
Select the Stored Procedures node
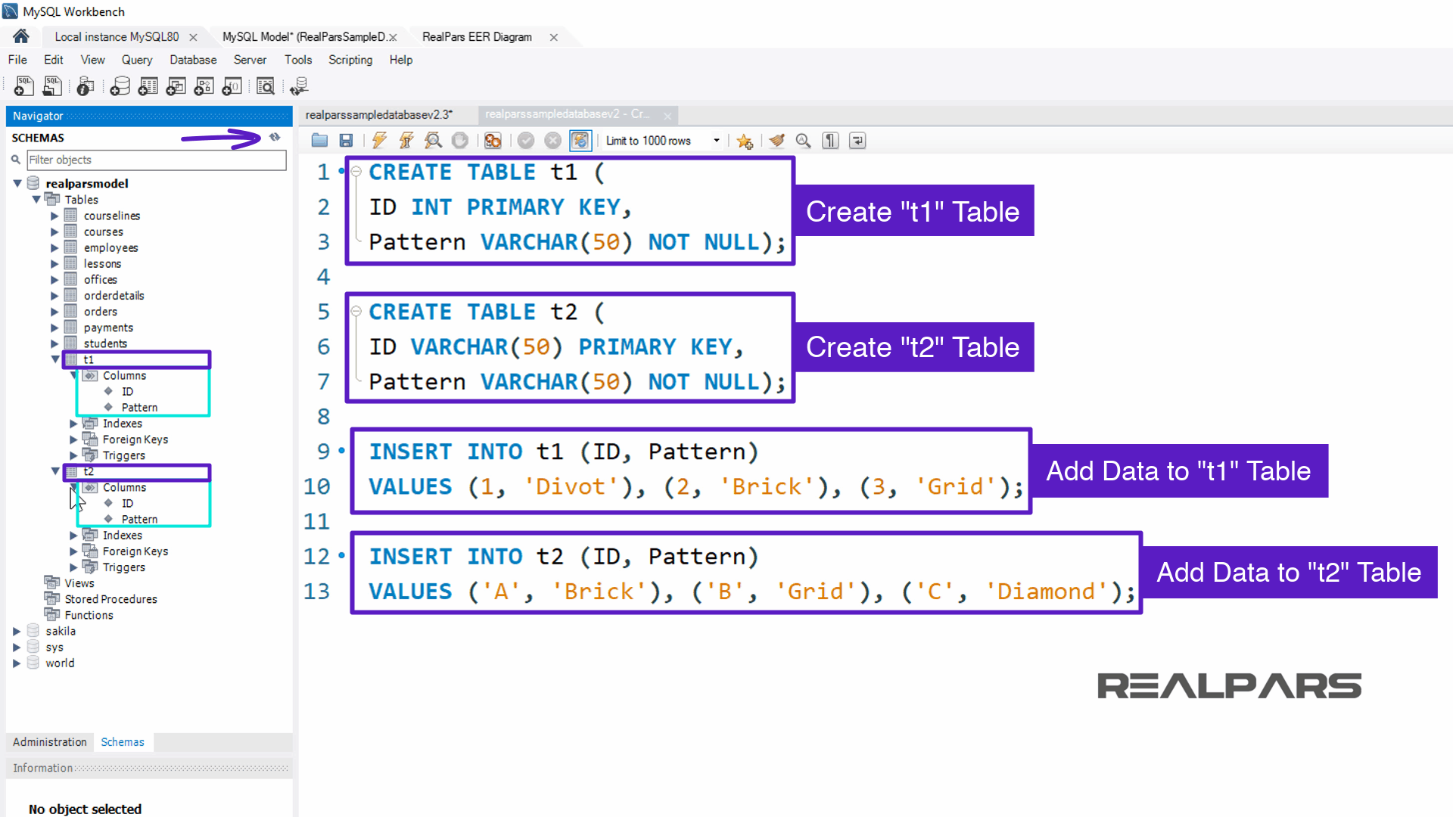point(110,599)
